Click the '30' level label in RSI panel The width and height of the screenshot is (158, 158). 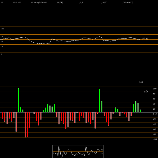2,46
